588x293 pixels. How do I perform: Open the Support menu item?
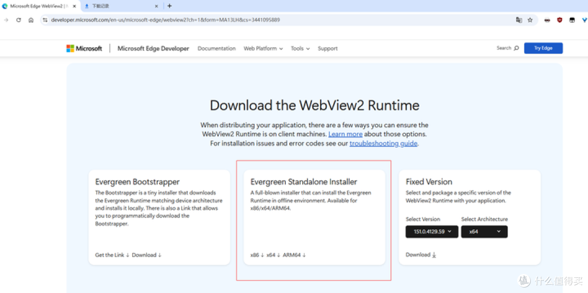point(328,48)
